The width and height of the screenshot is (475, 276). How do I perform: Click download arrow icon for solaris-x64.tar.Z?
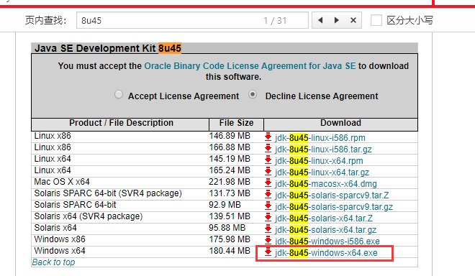[x=268, y=217]
